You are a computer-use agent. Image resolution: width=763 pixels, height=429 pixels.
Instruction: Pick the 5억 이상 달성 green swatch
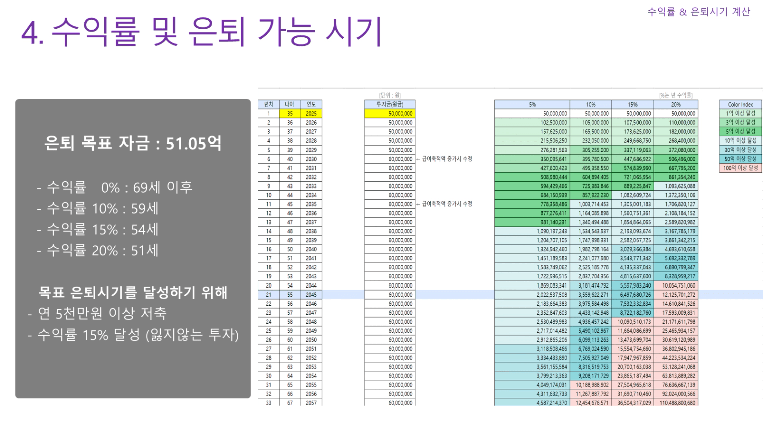point(740,132)
